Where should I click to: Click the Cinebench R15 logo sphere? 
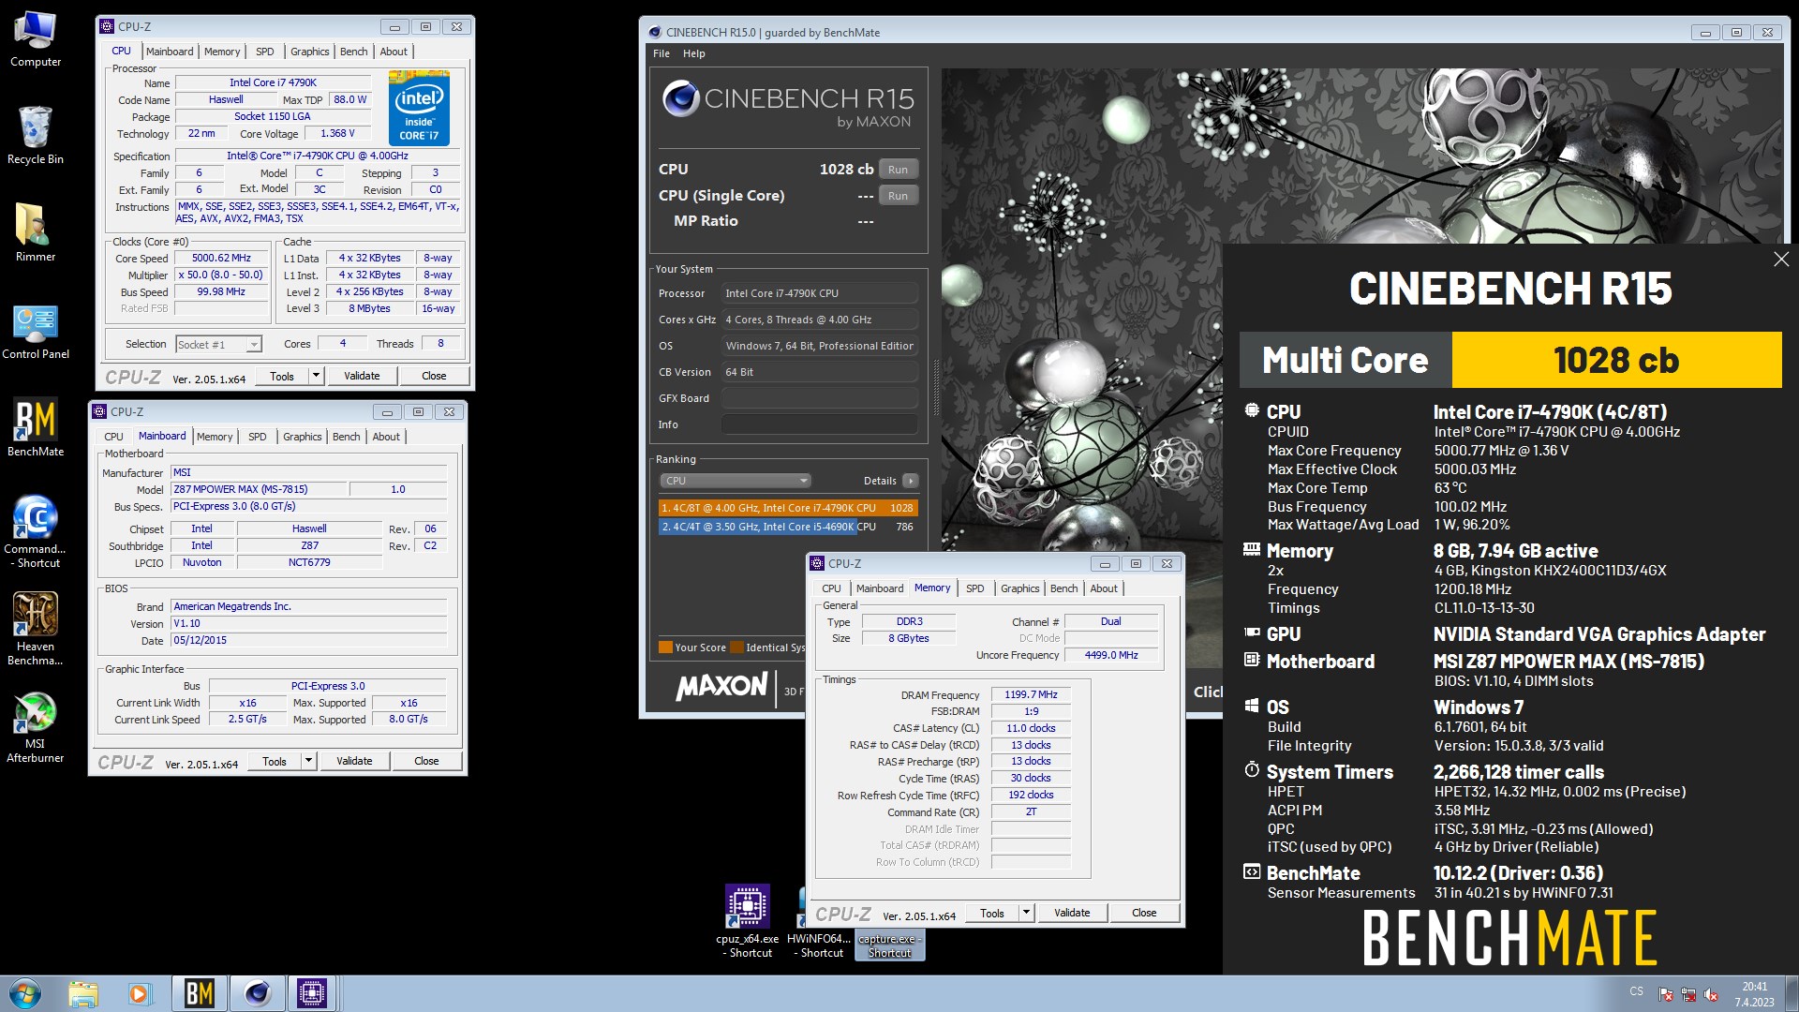tap(681, 98)
